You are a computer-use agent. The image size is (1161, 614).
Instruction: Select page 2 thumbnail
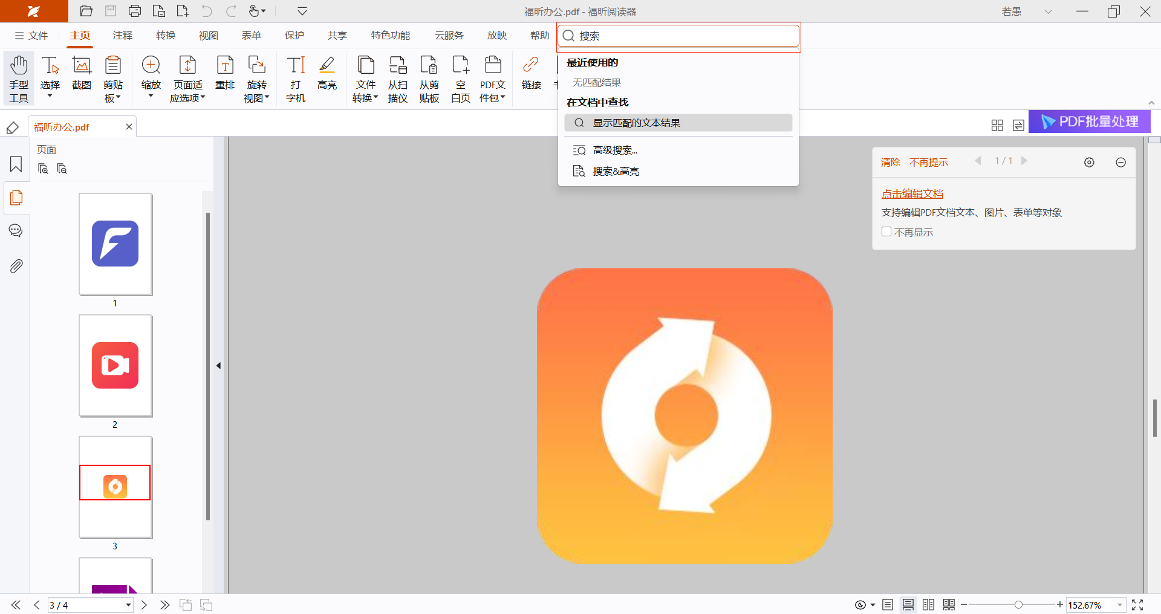click(115, 366)
